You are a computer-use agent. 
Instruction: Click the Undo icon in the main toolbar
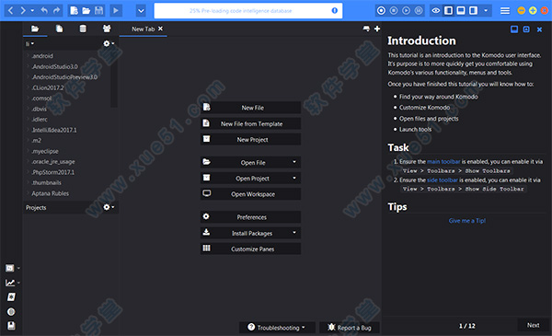pyautogui.click(x=44, y=10)
